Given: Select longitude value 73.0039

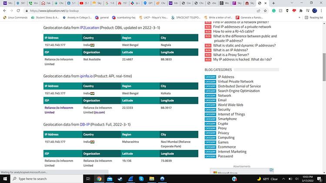Looking at the screenshot, I should (166, 161).
